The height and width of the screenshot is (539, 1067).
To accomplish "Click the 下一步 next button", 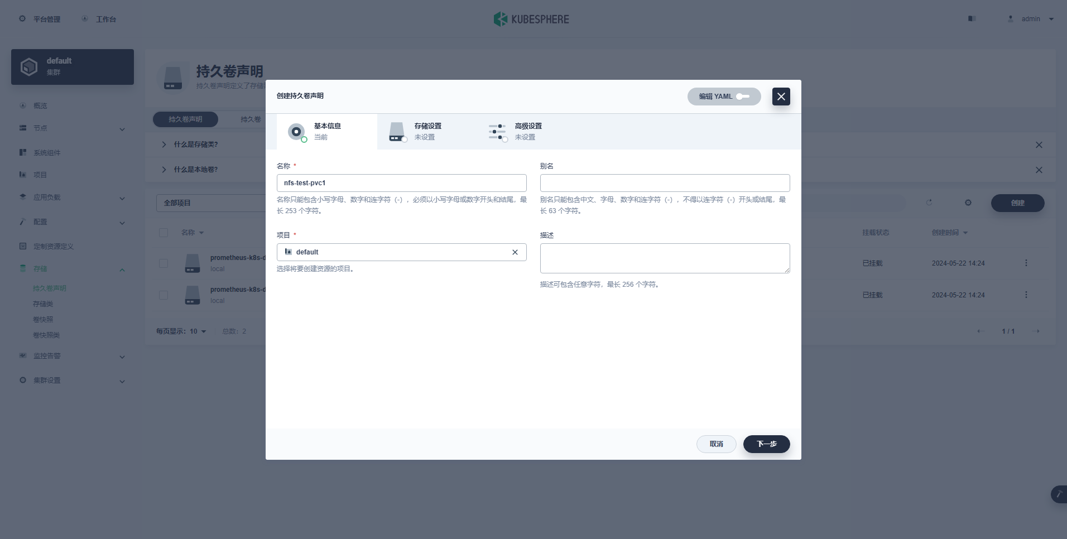I will point(767,444).
